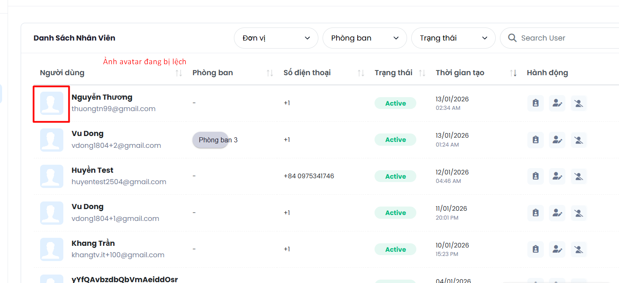Open the ID badge icon for Nguyễn Thương

pos(535,103)
